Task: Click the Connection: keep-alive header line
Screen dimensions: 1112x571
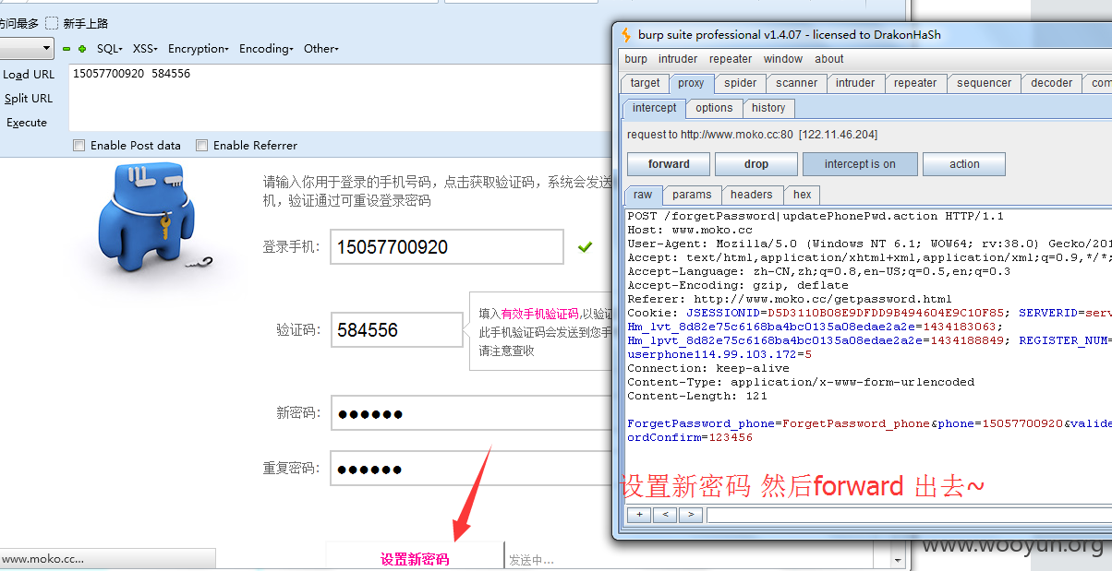Action: (708, 368)
